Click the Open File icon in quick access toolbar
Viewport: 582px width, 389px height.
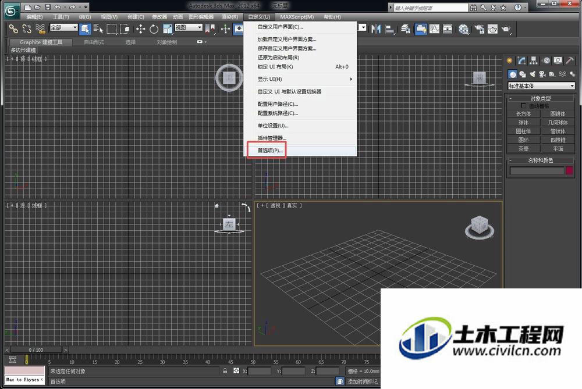(x=37, y=7)
